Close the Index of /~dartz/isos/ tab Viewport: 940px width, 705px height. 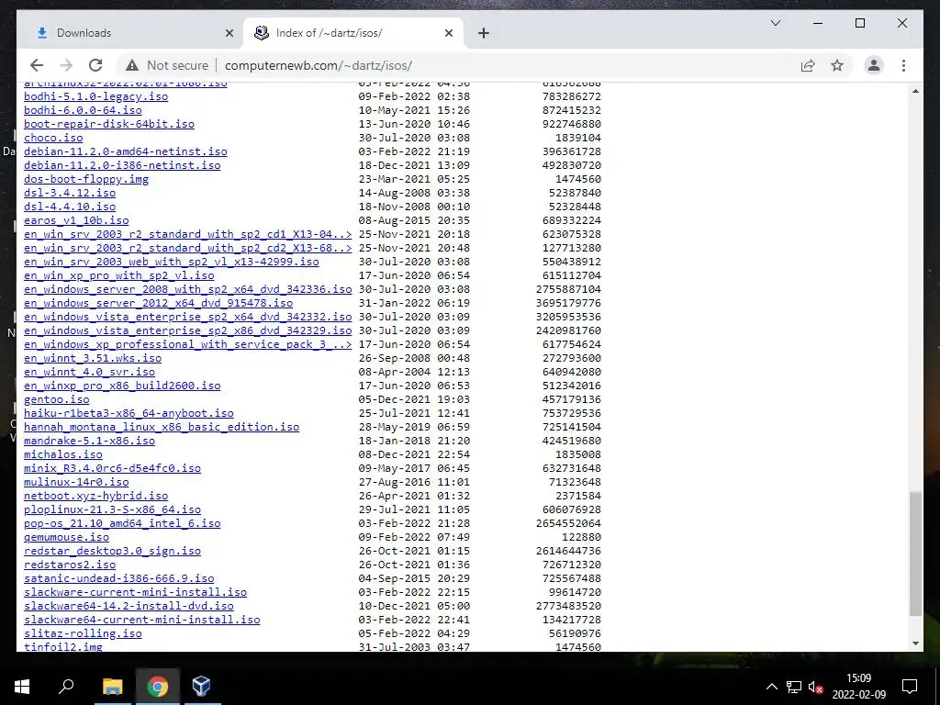click(448, 34)
